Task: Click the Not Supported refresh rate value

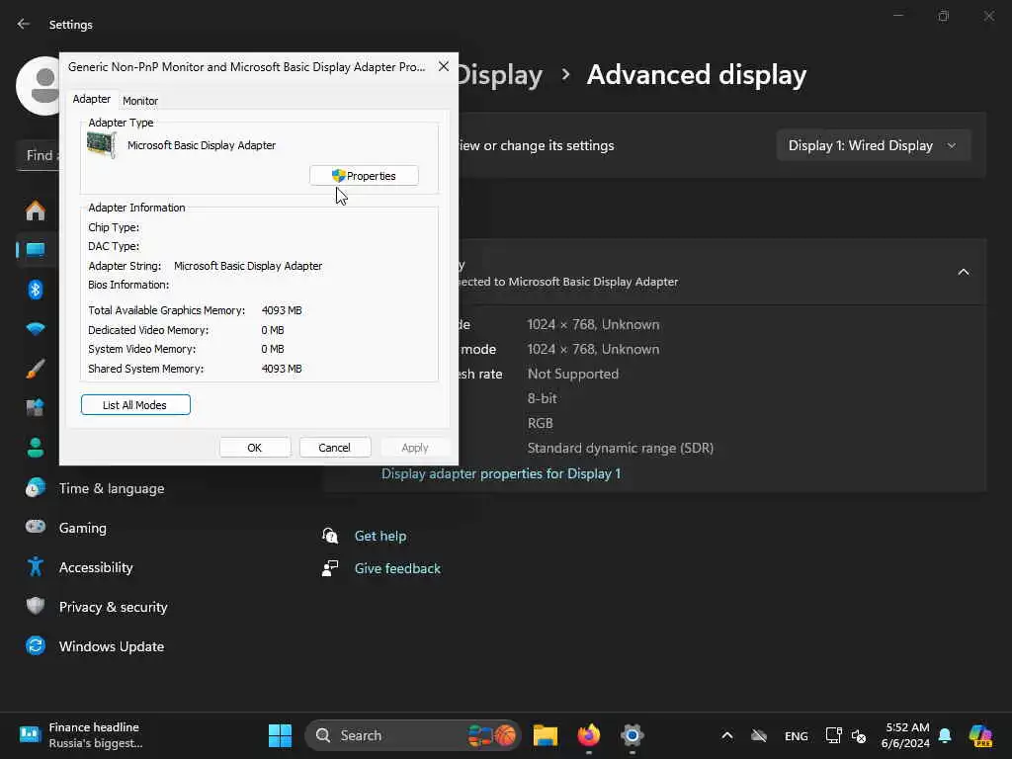Action: coord(573,374)
